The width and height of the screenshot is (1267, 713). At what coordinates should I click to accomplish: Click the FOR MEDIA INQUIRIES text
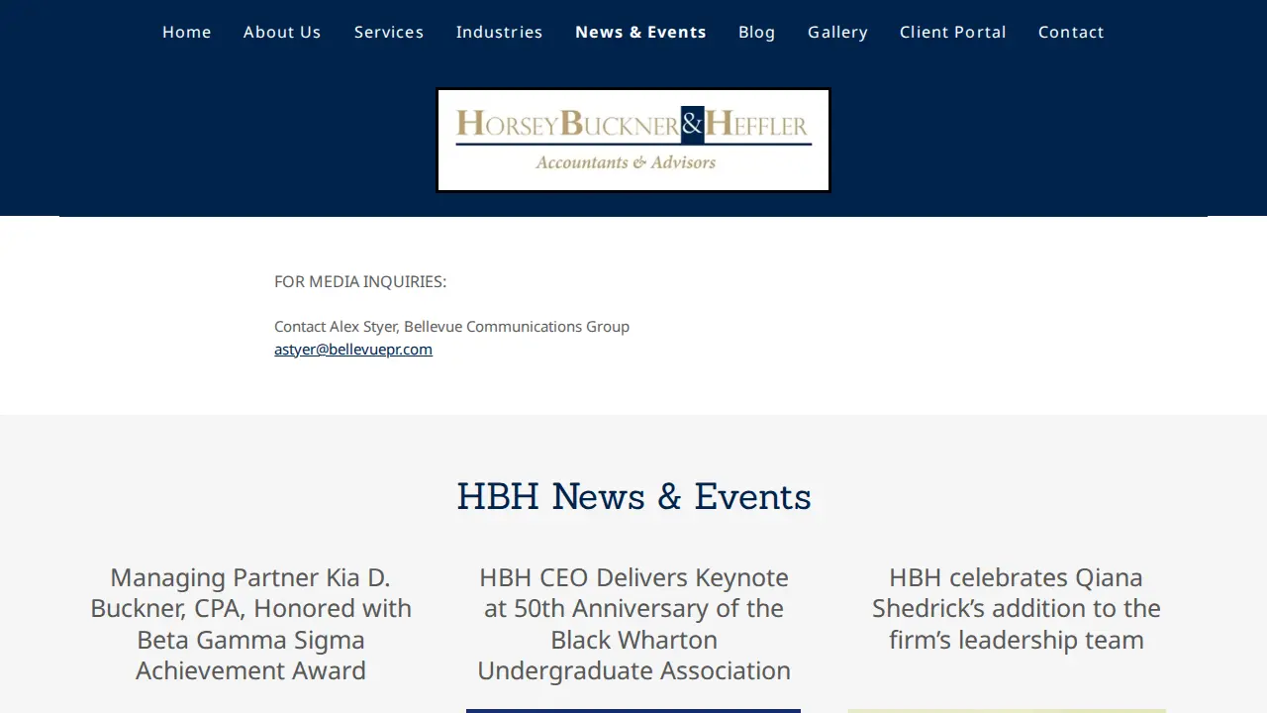coord(360,282)
